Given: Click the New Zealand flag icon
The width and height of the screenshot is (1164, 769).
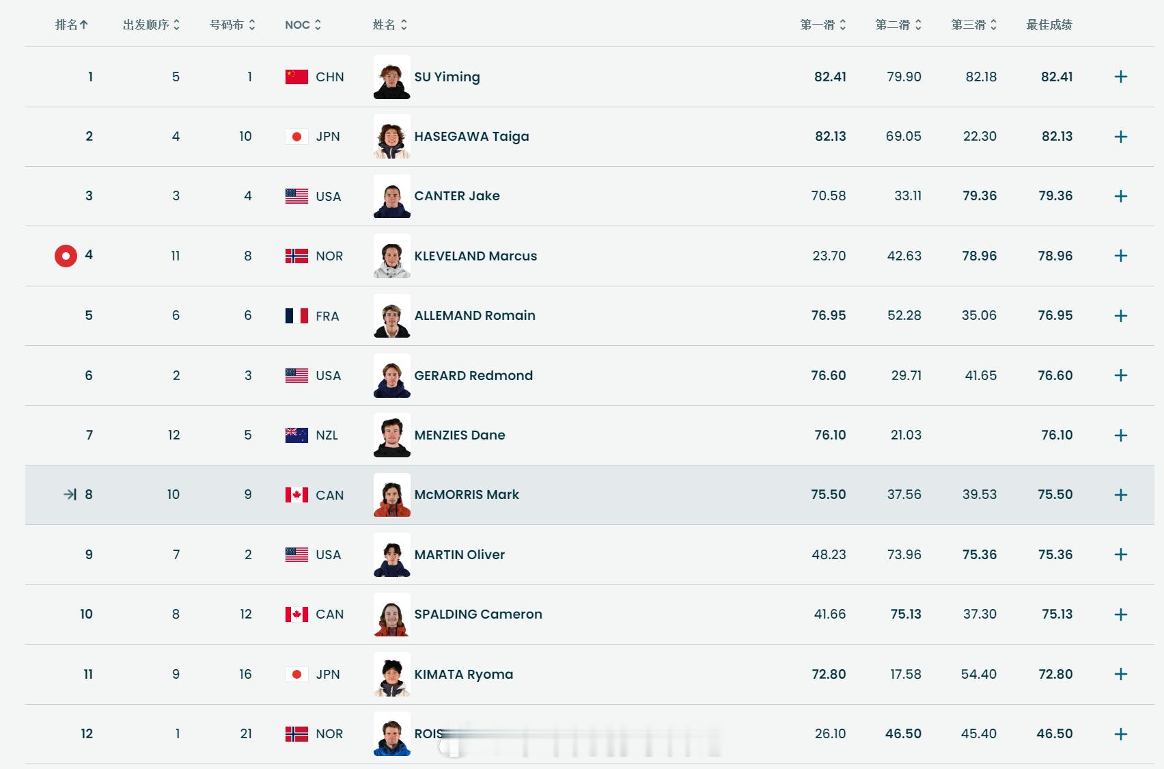Looking at the screenshot, I should [296, 435].
